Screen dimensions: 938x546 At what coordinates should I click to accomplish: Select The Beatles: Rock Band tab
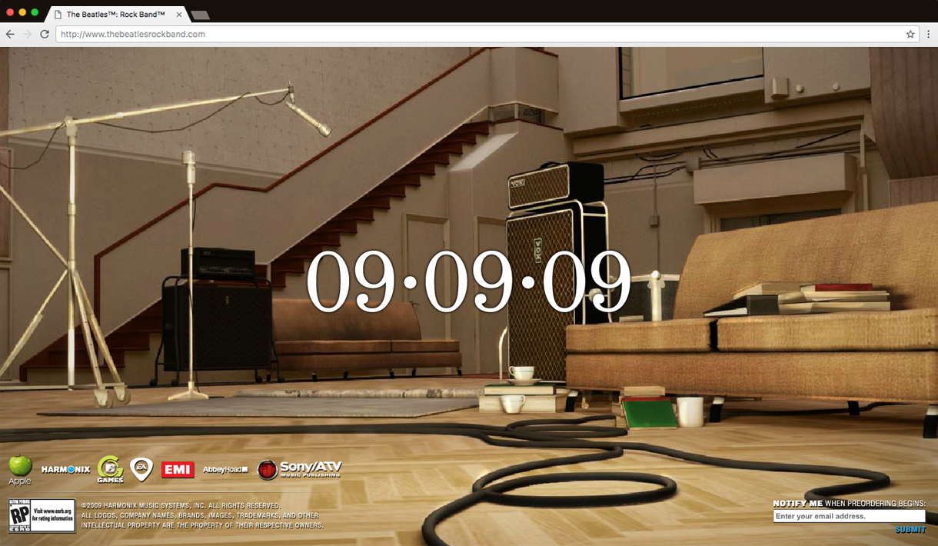(115, 15)
